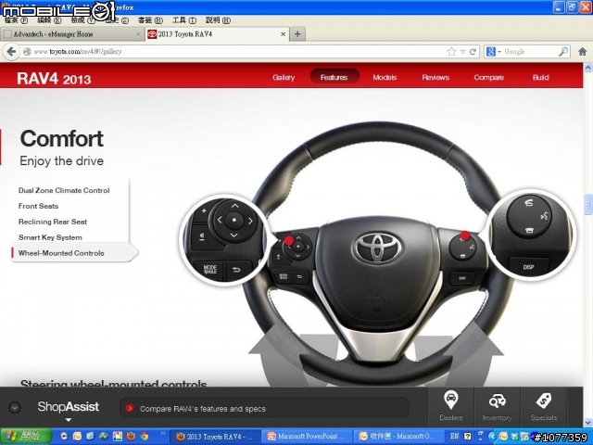Open the 書籤 (B) menu
Screen dimensions: 593x445
150,20
